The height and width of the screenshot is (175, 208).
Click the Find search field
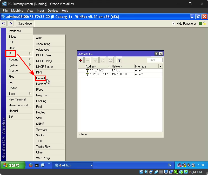(x=155, y=60)
